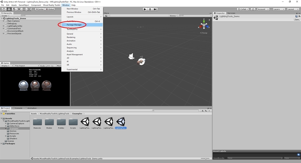The image size is (301, 163).
Task: Adjust the Project icon size slider
Action: [206, 158]
